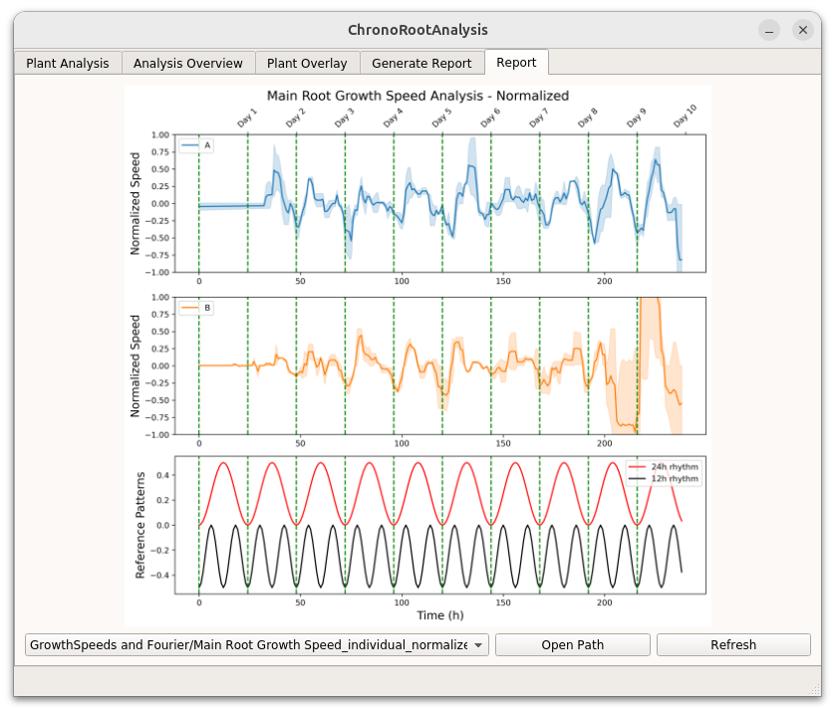This screenshot has width=835, height=713.
Task: Click the Main Root Growth Speed plot title
Action: pos(417,96)
